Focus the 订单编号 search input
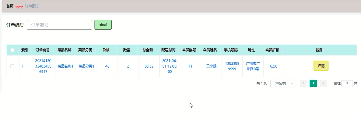This screenshot has width=361, height=116. click(60, 25)
